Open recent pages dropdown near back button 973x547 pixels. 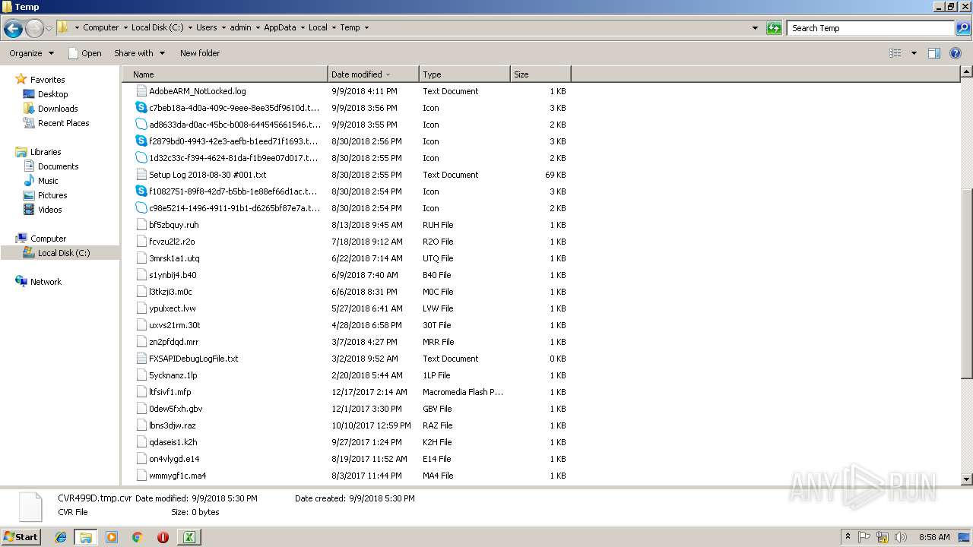(x=49, y=28)
